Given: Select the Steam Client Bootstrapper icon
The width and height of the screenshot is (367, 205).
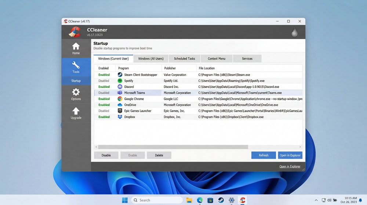Looking at the screenshot, I should 120,75.
